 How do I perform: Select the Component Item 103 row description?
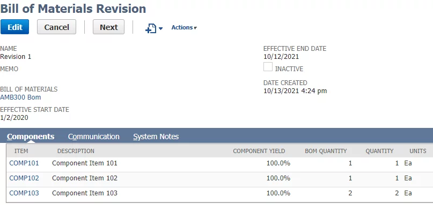(84, 193)
